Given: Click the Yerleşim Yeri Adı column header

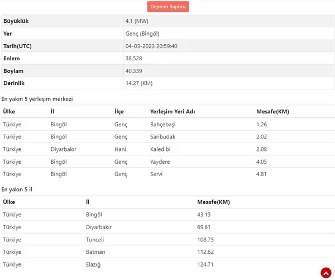Looking at the screenshot, I should click(174, 112).
